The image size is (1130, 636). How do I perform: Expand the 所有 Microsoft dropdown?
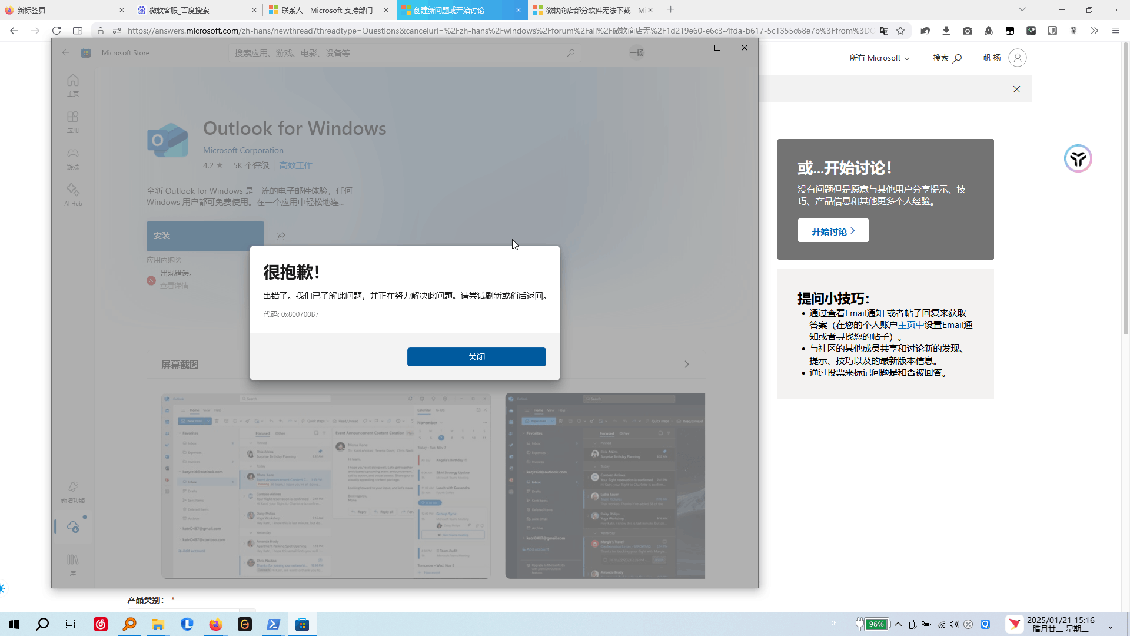point(879,58)
